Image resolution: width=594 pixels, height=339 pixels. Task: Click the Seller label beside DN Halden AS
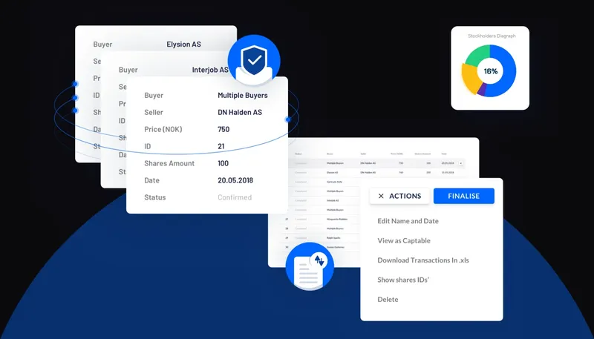[x=154, y=112]
